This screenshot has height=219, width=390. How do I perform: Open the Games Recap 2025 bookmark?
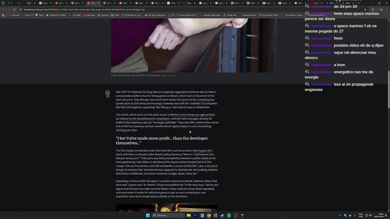click(x=186, y=15)
